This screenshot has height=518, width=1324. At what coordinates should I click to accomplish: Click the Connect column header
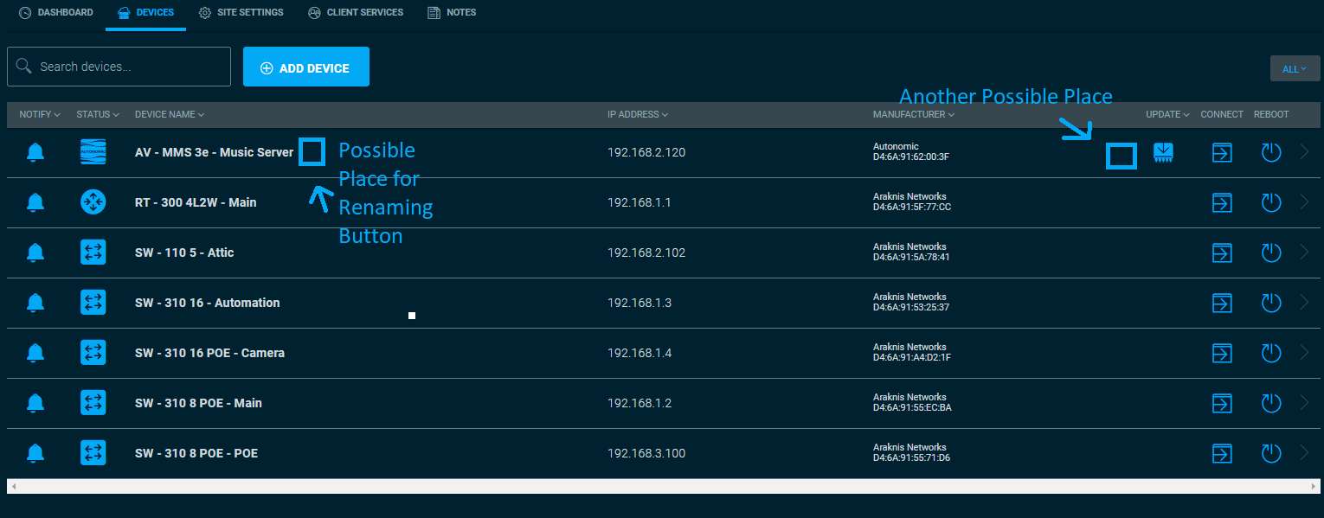[1222, 114]
